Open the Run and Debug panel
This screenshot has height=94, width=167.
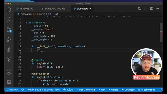pos(9,39)
